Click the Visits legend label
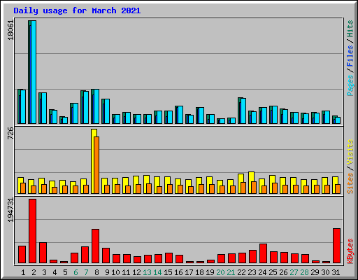This screenshot has height=280, width=358. (x=350, y=152)
